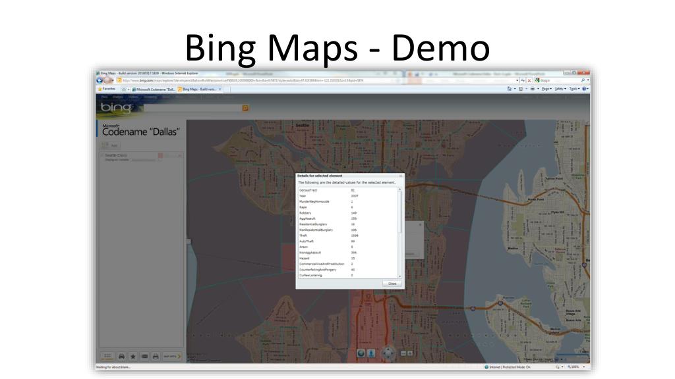Click the Feeds icon in command bar
This screenshot has width=675, height=379.
point(521,89)
